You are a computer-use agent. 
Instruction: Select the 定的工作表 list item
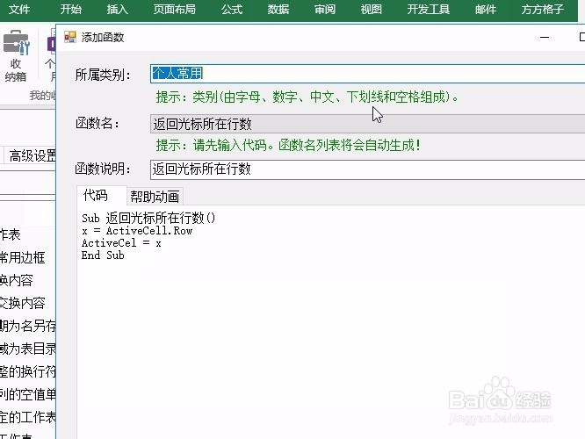click(x=28, y=417)
